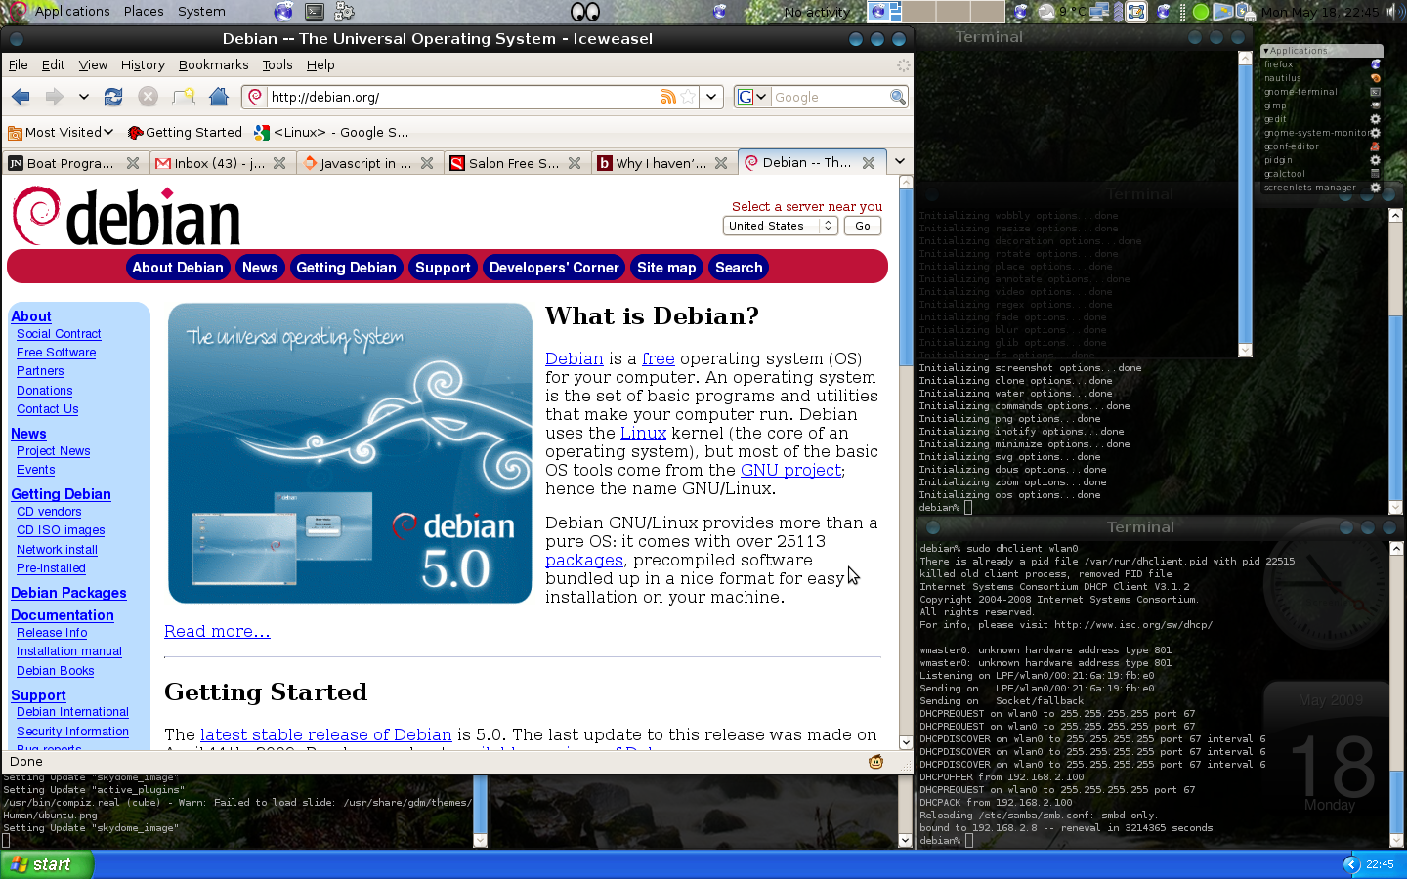Bookmark this page with the star icon
The height and width of the screenshot is (879, 1407).
(689, 97)
